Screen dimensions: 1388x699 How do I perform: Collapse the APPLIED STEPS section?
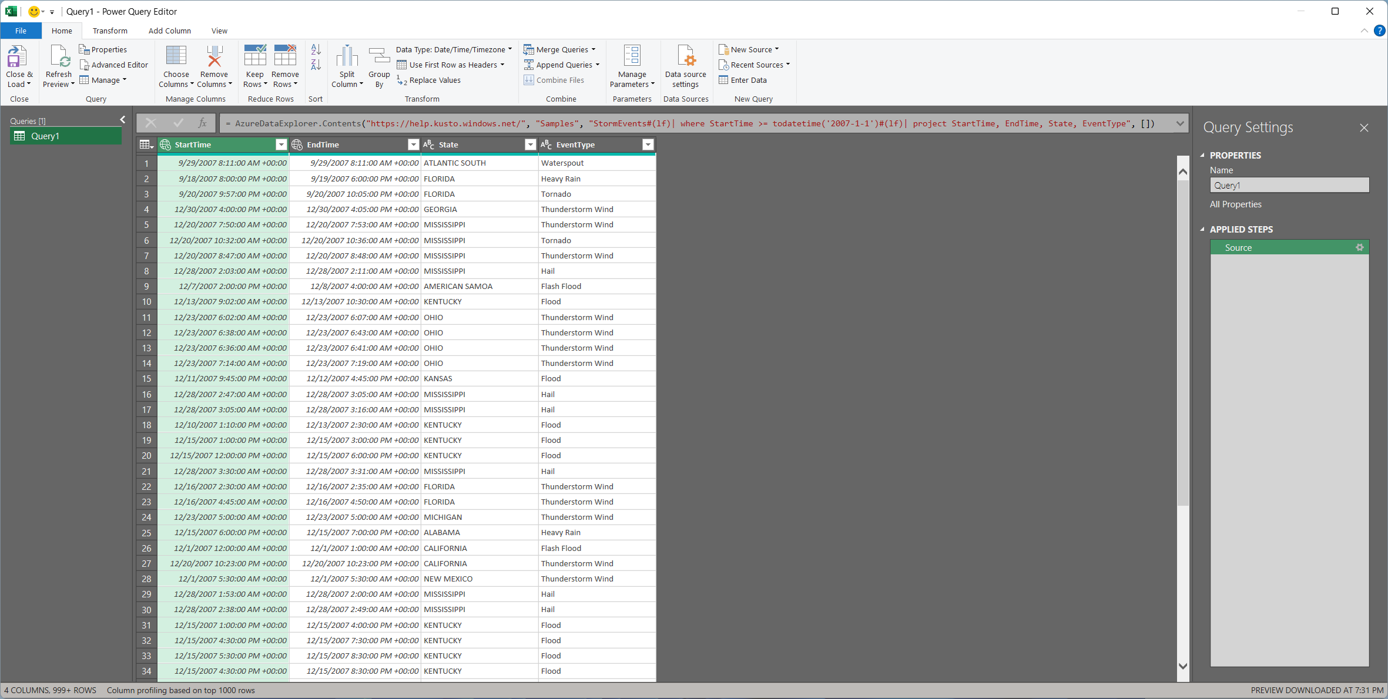pyautogui.click(x=1202, y=230)
